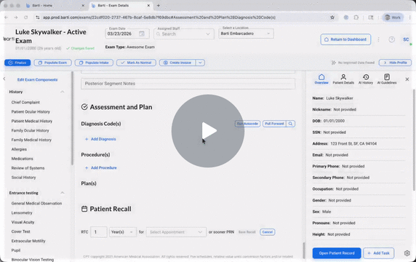Switch to Barti - Home browser tab
The width and height of the screenshot is (416, 262).
click(55, 5)
